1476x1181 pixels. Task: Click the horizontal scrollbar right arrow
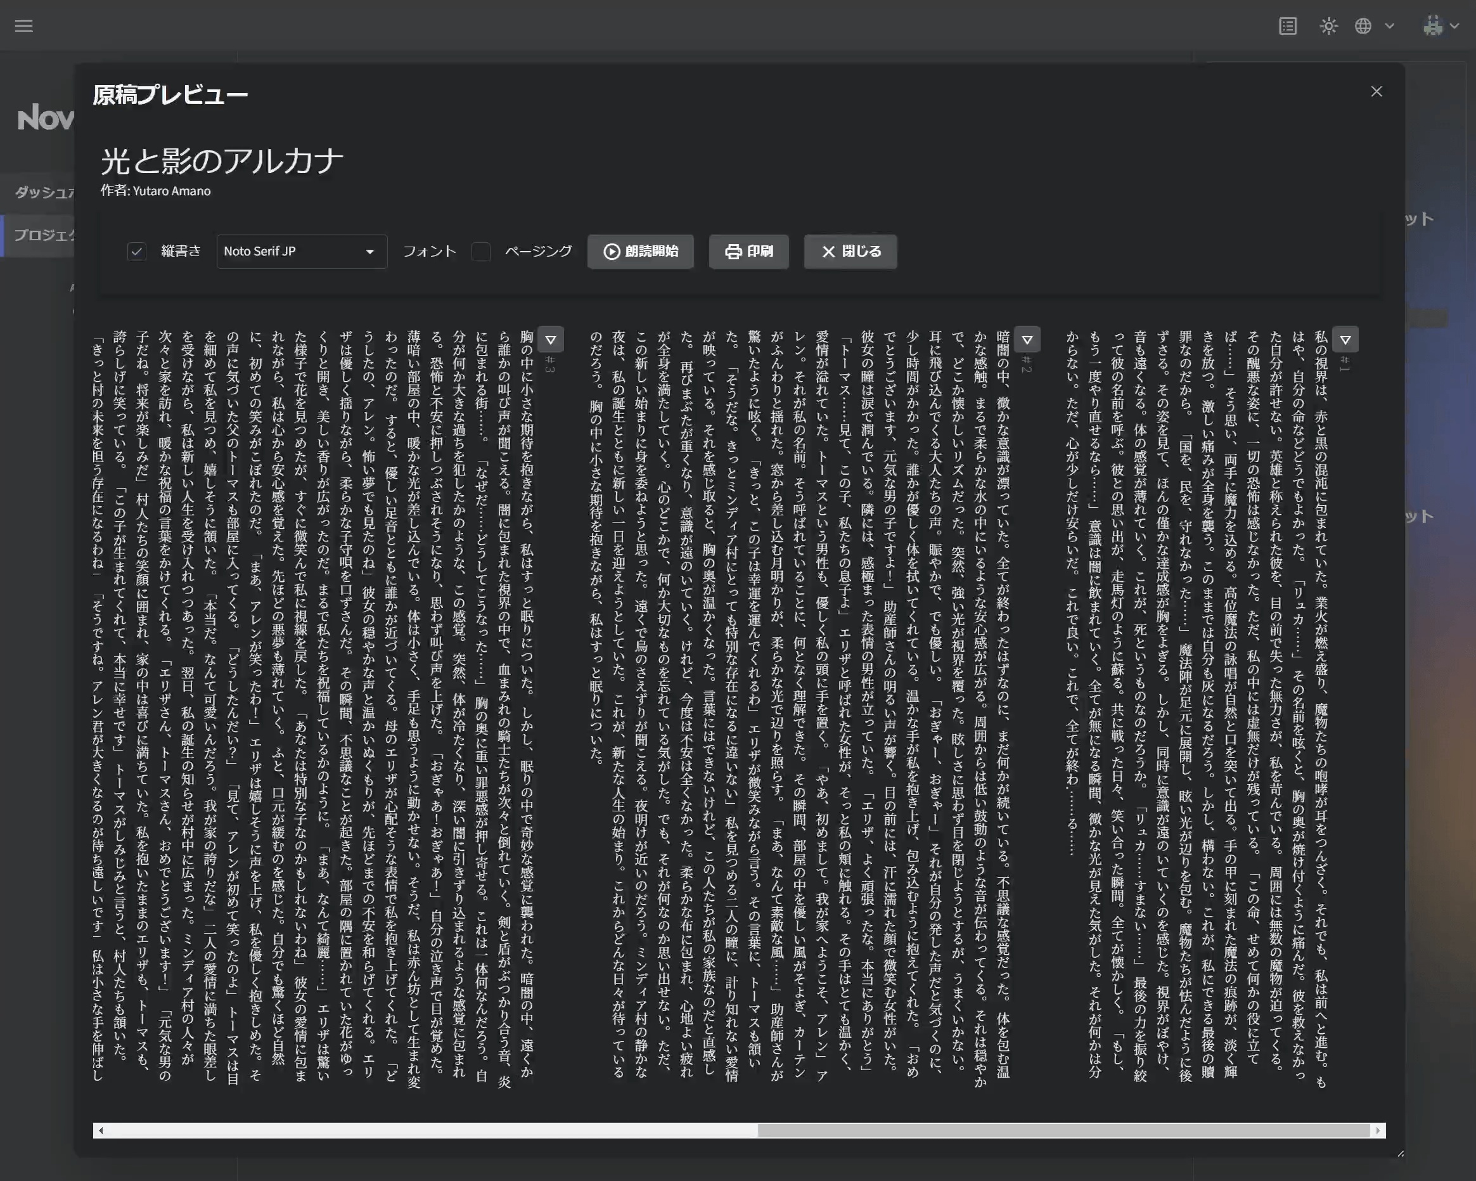(x=1377, y=1130)
